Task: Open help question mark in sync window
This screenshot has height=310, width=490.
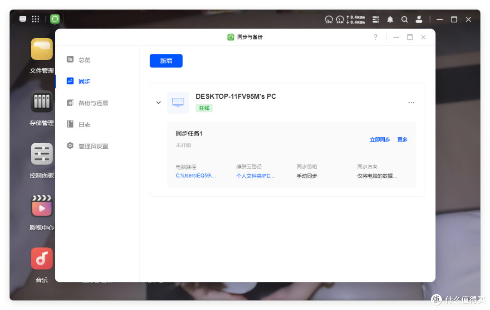Action: [x=376, y=37]
